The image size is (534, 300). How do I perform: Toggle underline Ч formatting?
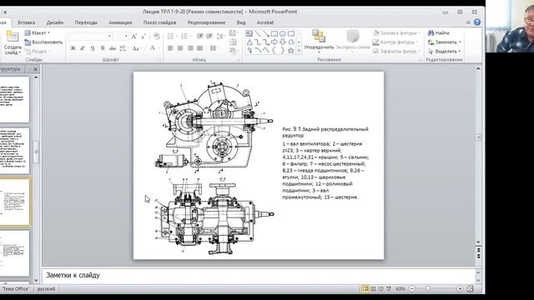point(93,48)
